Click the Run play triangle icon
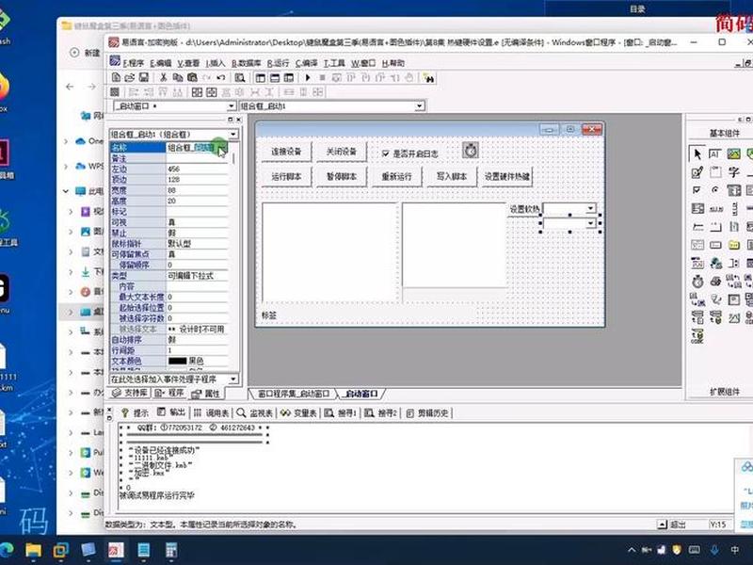The image size is (753, 565). pyautogui.click(x=308, y=77)
